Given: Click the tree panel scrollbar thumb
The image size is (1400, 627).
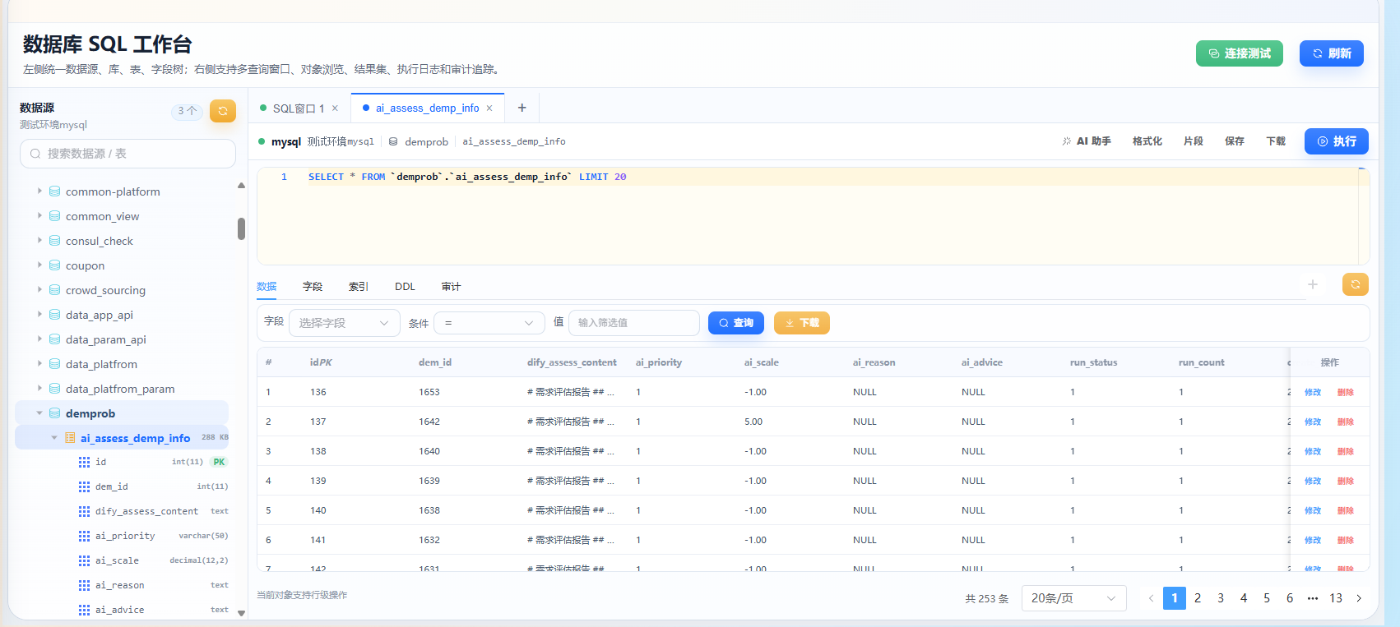Looking at the screenshot, I should 241,228.
